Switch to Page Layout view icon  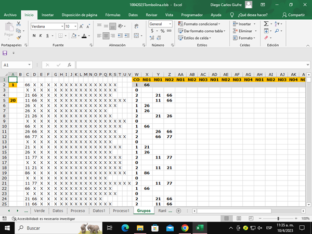click(x=239, y=219)
